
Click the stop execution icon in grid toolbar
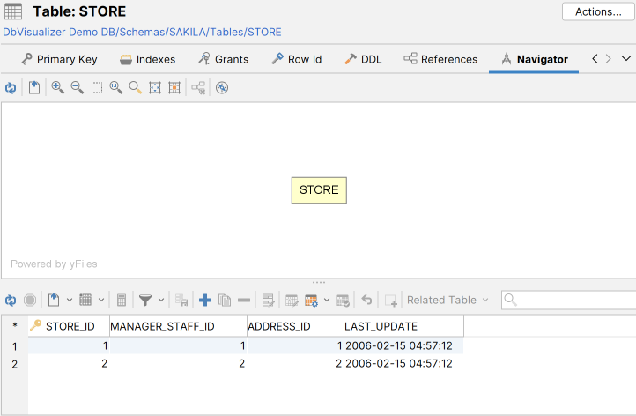click(30, 301)
